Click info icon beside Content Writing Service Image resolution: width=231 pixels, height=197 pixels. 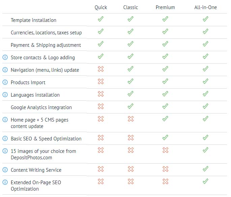5,170
